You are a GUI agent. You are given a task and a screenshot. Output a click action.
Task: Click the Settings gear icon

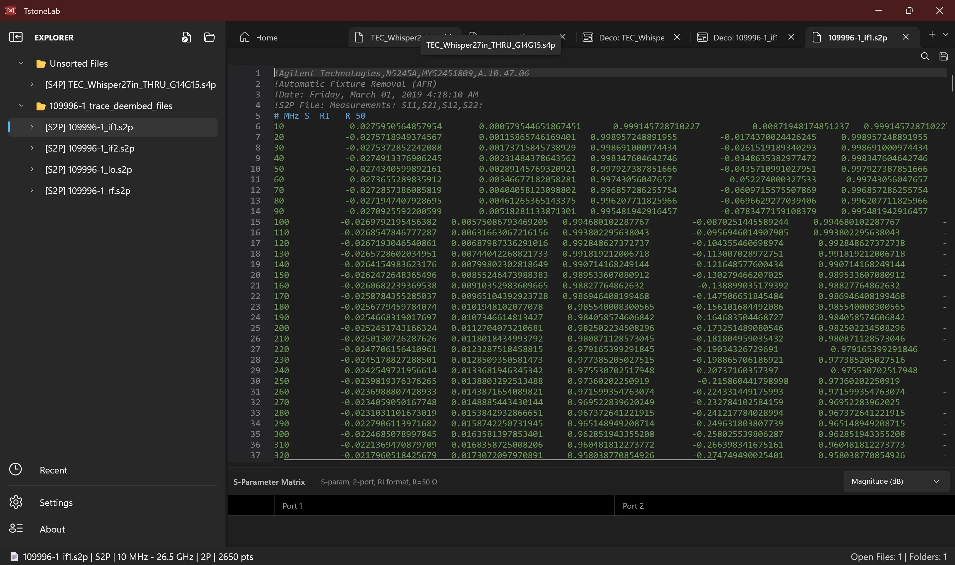(x=16, y=502)
